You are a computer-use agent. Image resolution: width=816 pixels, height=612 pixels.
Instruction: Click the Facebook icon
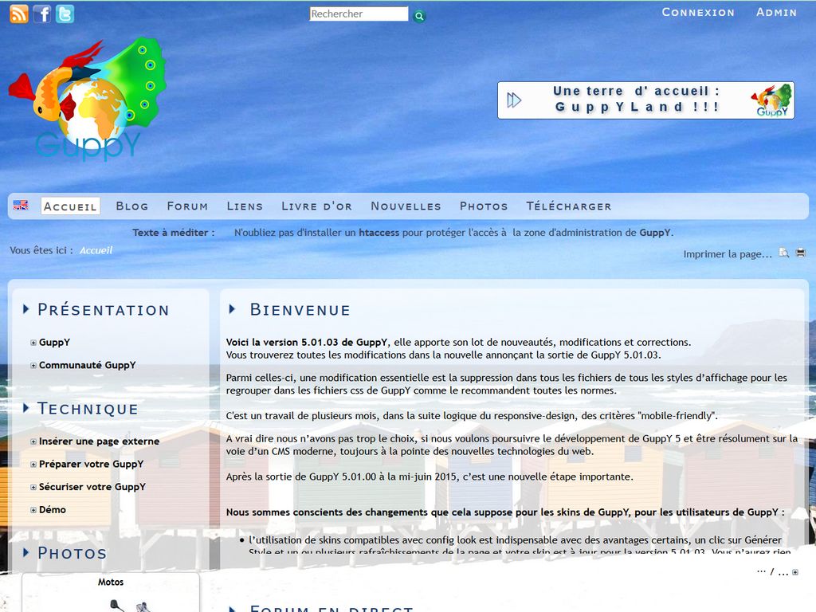(x=42, y=14)
